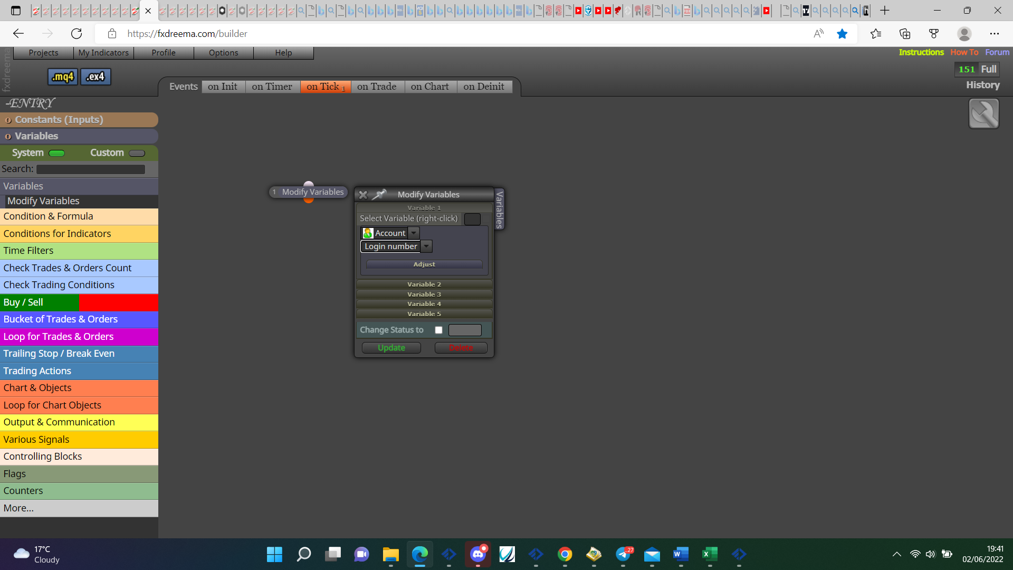This screenshot has height=570, width=1013.
Task: Pin the Modify Variables dialog
Action: pos(379,195)
